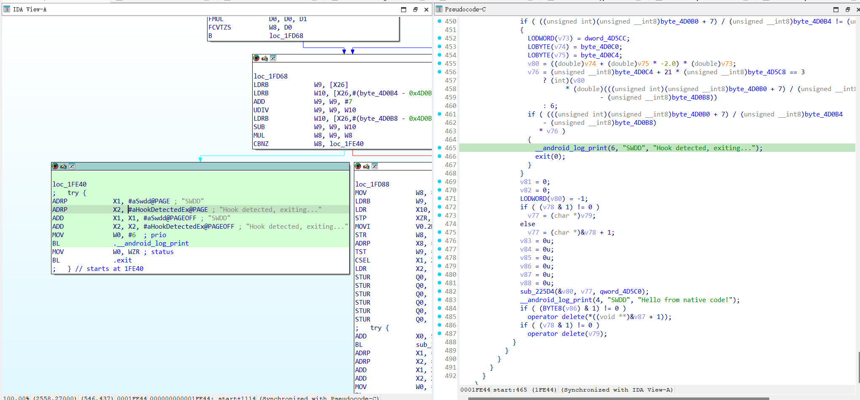Toggle breakpoint dot on highlighted line 465
860x400 pixels.
[x=439, y=148]
